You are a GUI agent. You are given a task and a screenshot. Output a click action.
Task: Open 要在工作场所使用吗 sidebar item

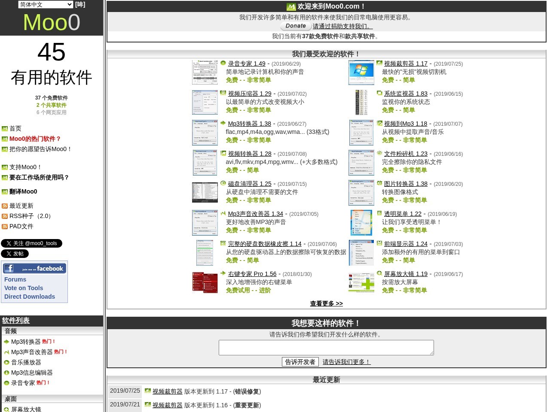click(x=39, y=177)
